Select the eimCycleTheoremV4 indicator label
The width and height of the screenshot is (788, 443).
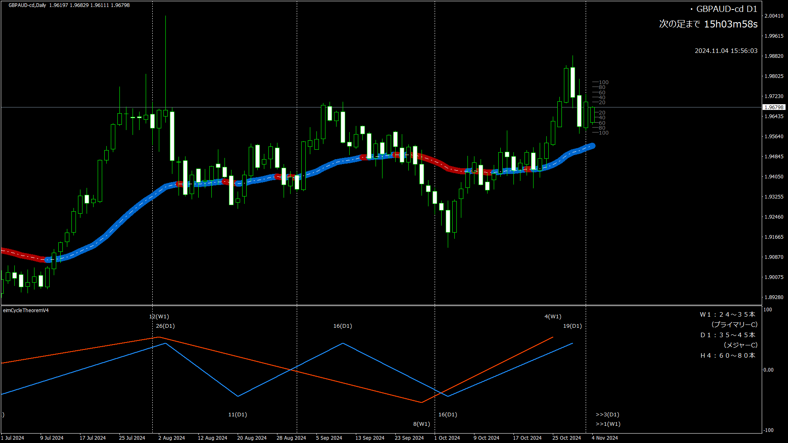coord(26,311)
